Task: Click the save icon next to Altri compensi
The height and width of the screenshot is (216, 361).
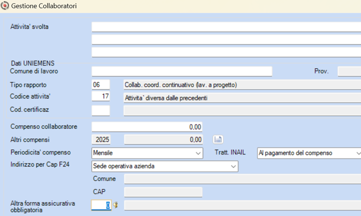Action: (218, 140)
